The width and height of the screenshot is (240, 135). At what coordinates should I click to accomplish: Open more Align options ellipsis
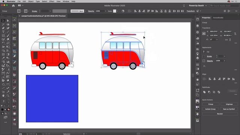point(236,83)
